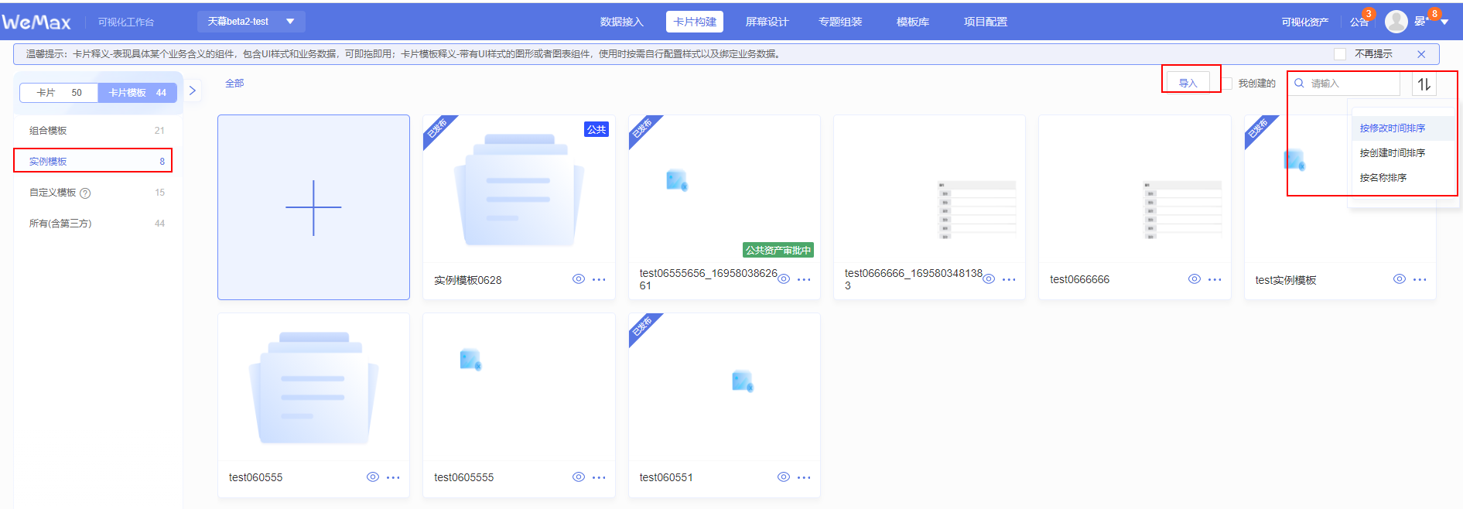Image resolution: width=1463 pixels, height=509 pixels.
Task: Click the 导入 button
Action: [1188, 83]
